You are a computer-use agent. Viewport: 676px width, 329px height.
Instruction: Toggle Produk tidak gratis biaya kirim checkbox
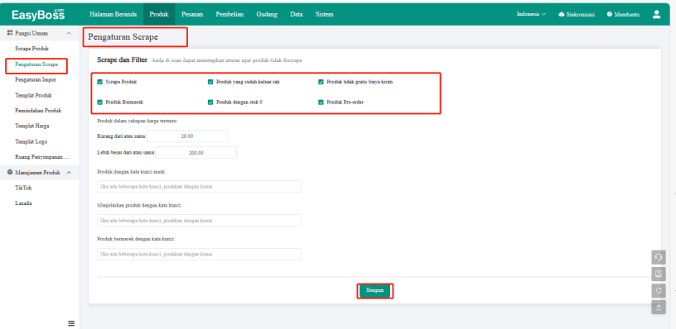321,82
